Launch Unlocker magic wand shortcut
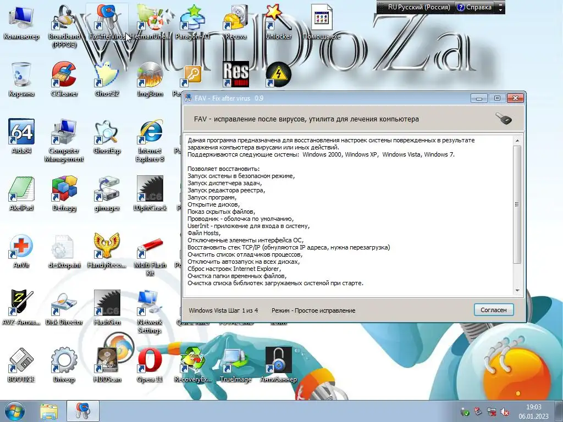563x422 pixels. 278,22
